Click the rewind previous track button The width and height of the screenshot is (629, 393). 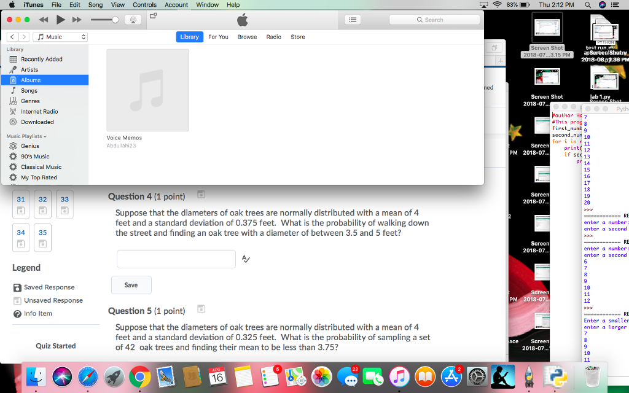coord(44,20)
